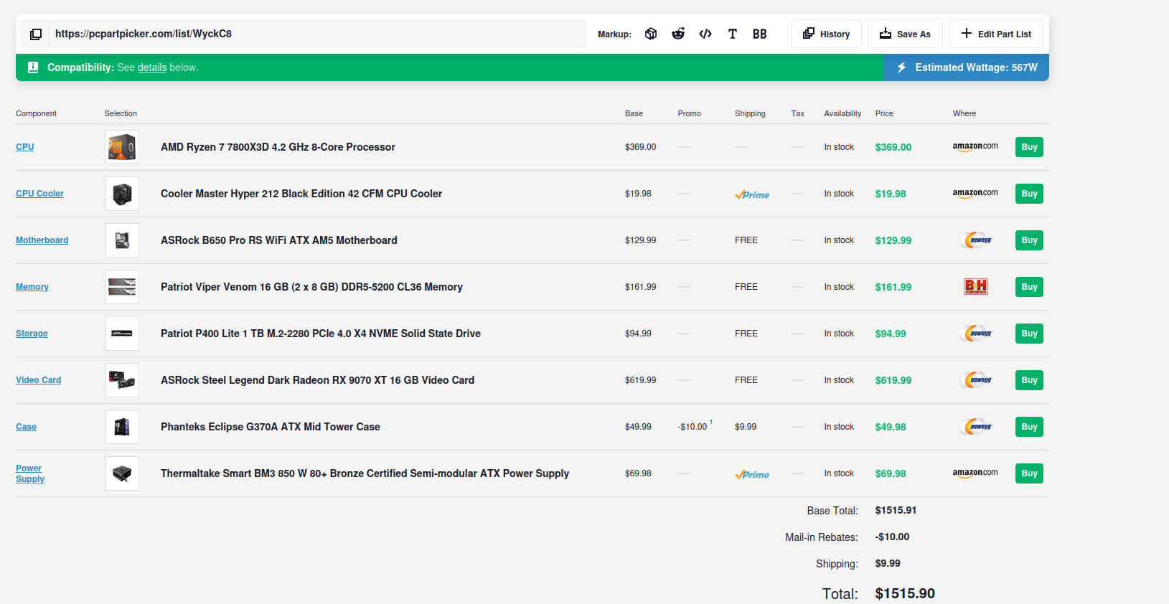Open the ASRock Steel Legend Radeon product name

[317, 380]
